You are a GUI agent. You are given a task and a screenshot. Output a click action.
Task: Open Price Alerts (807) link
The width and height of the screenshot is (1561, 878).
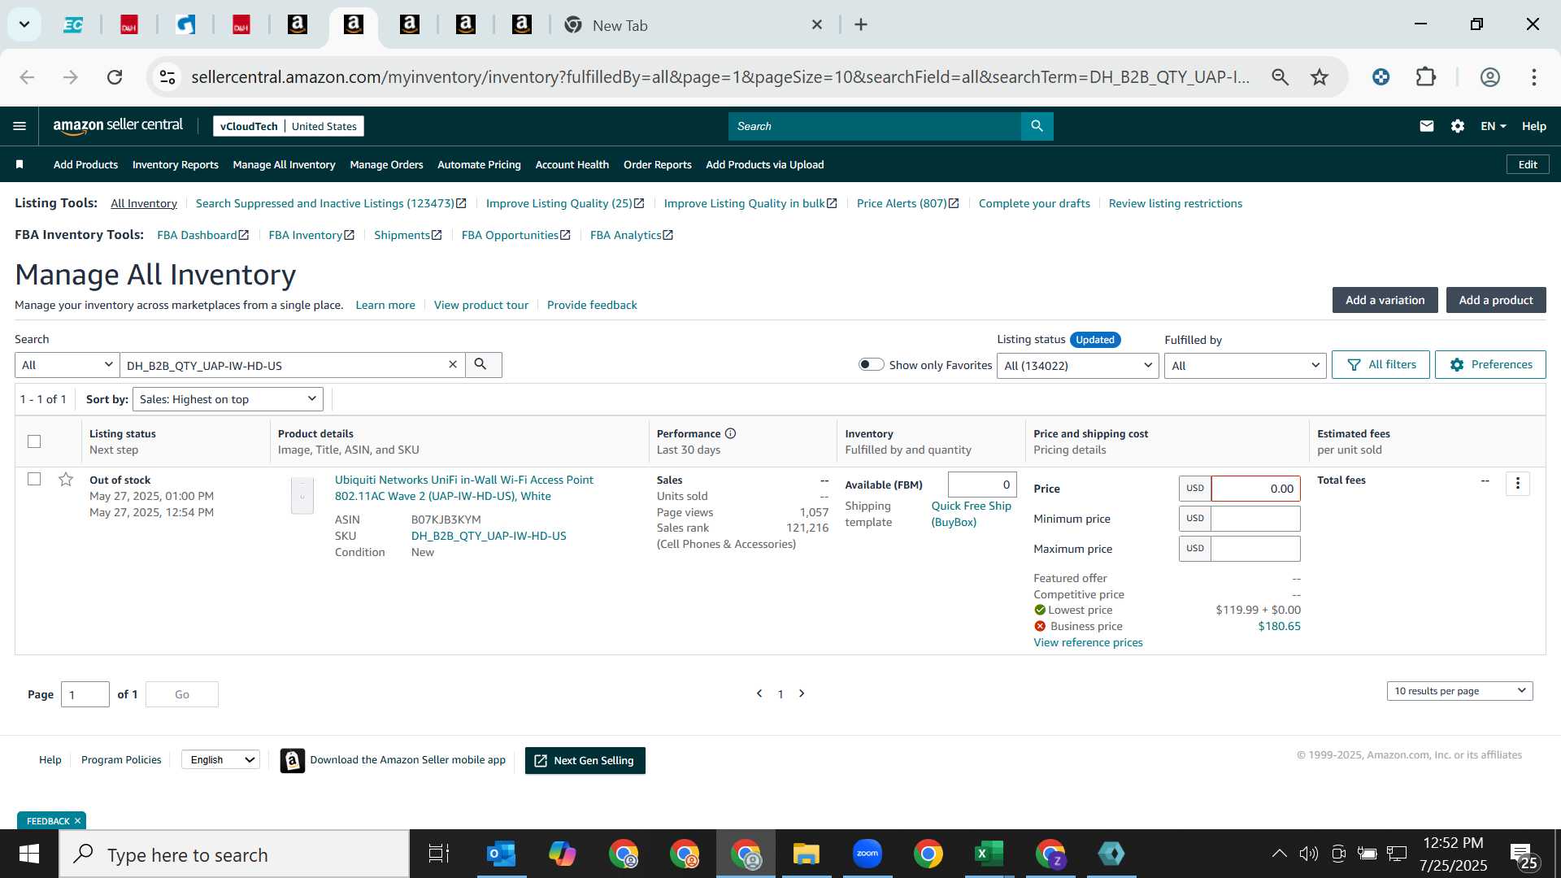point(907,203)
